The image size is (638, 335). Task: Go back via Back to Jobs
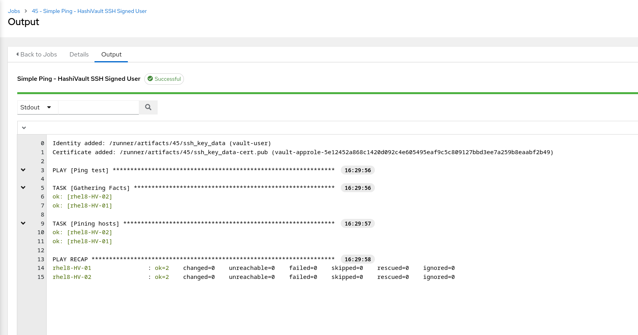38,55
